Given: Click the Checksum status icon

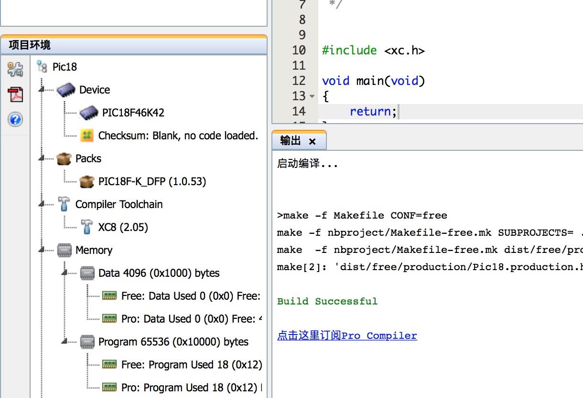Looking at the screenshot, I should point(86,136).
